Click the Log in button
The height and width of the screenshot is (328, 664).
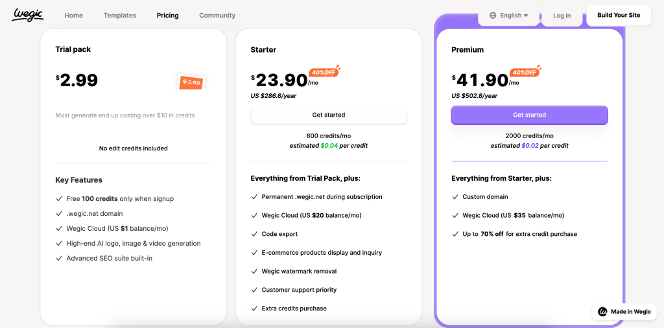point(562,16)
